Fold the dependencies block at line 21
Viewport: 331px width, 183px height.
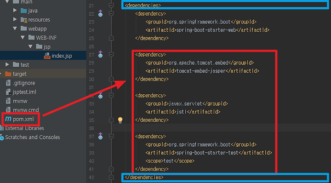click(x=111, y=5)
